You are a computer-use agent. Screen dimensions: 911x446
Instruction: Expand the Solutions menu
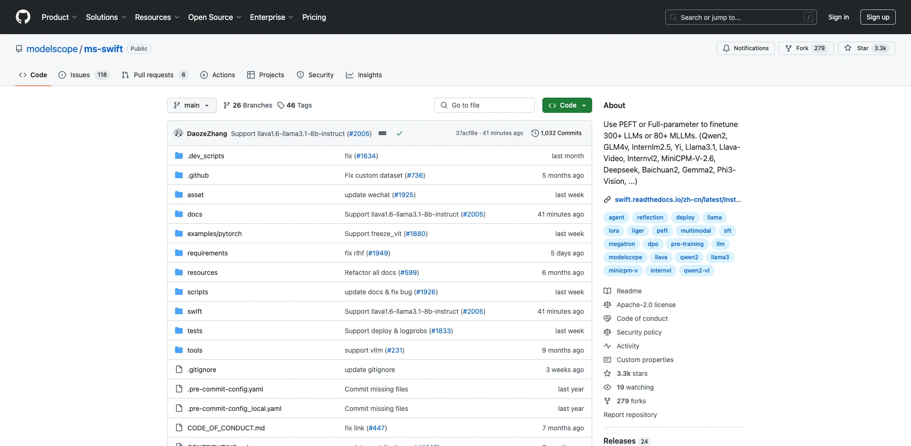coord(106,17)
